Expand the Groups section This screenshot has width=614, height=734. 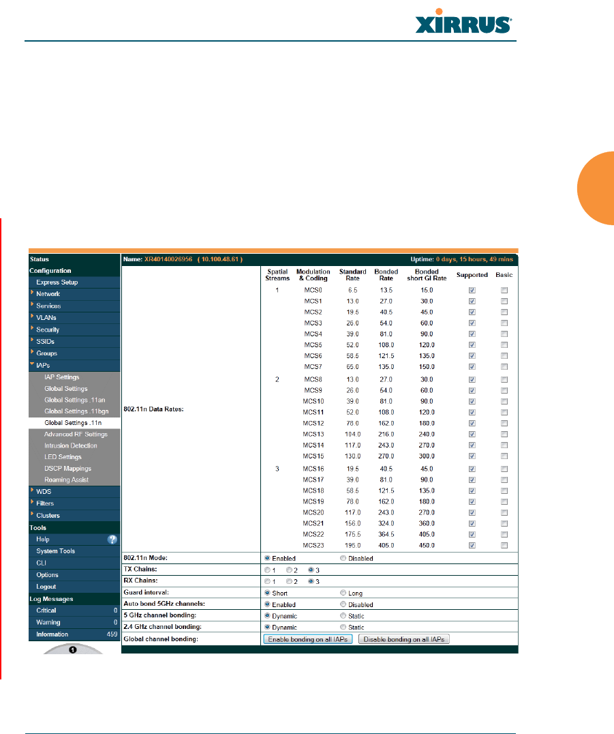point(46,353)
